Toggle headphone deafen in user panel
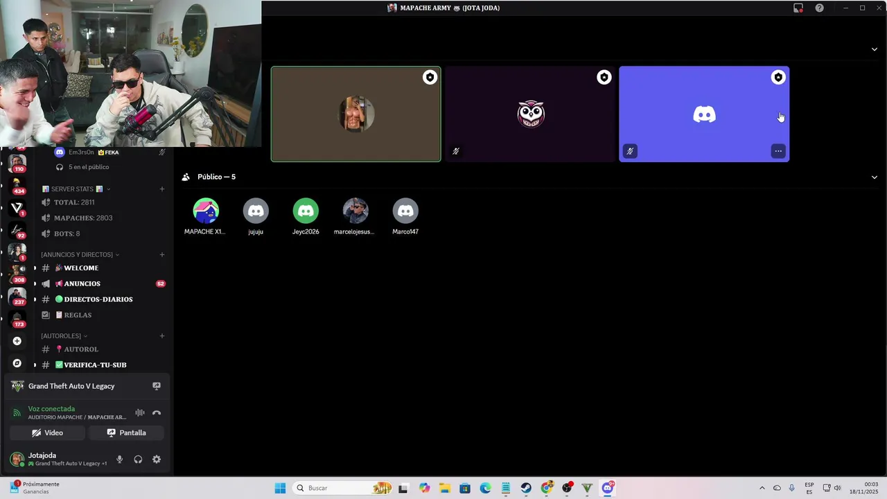The width and height of the screenshot is (887, 499). 138,459
